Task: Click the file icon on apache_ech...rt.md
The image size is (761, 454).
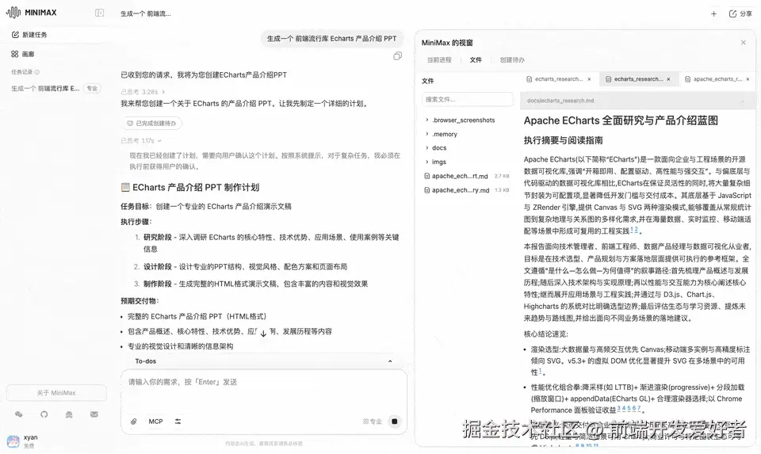Action: [426, 176]
